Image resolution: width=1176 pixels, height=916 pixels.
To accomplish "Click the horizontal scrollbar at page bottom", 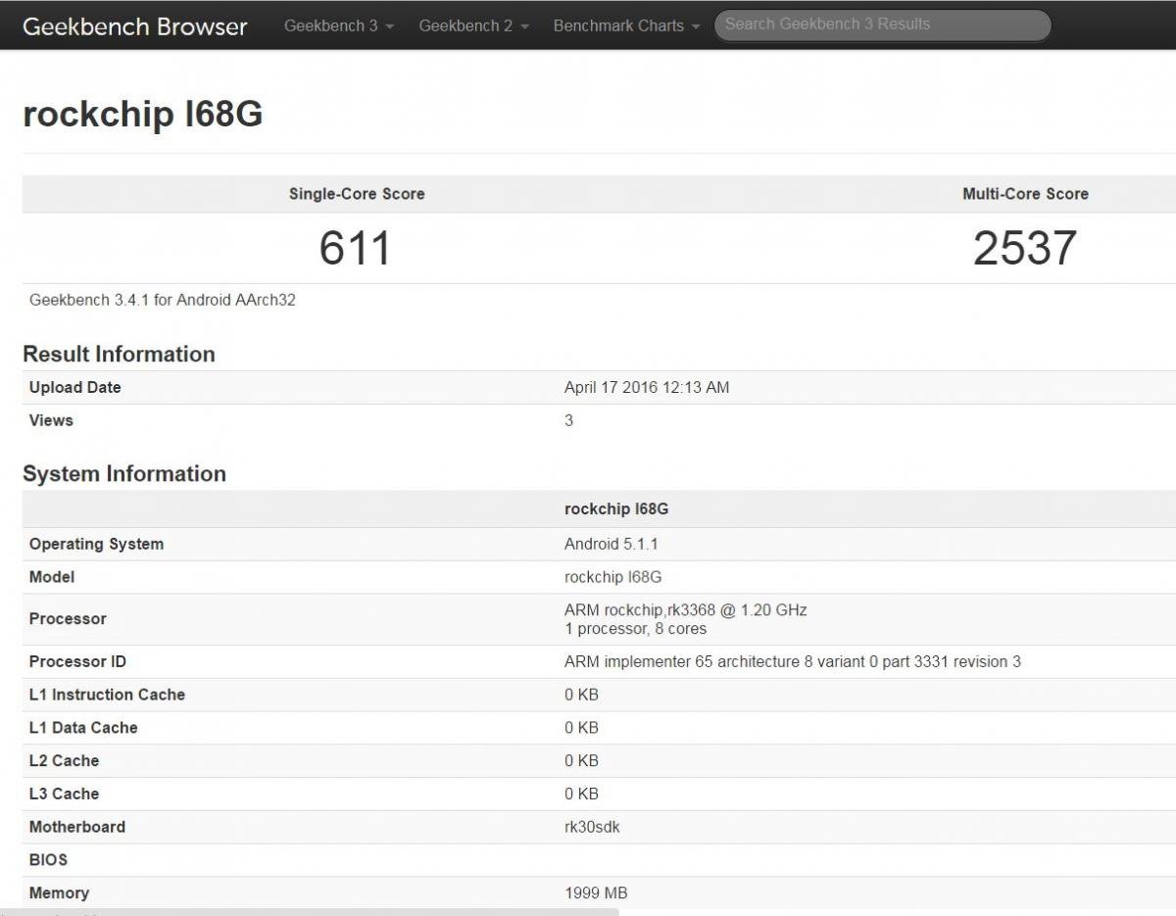I will [x=310, y=912].
